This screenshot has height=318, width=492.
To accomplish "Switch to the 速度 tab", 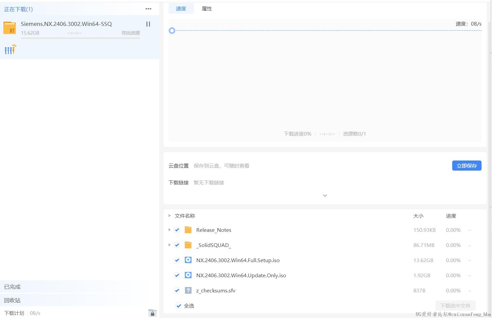I will coord(181,9).
